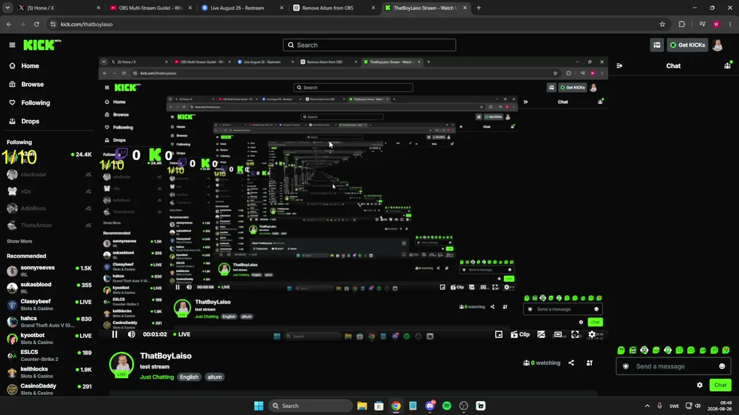Open sonnyreeves recommended channel

pos(49,271)
